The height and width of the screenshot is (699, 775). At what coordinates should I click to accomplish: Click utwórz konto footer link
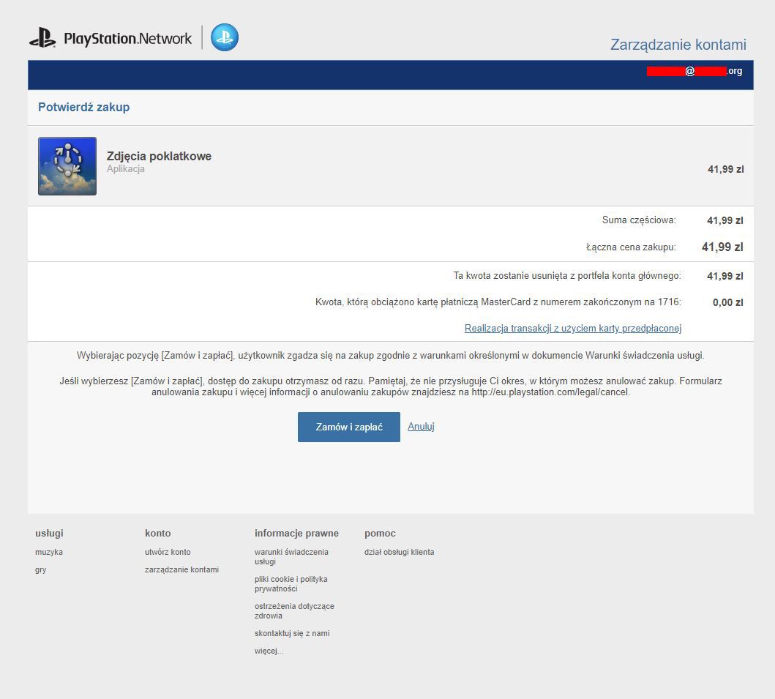[168, 553]
